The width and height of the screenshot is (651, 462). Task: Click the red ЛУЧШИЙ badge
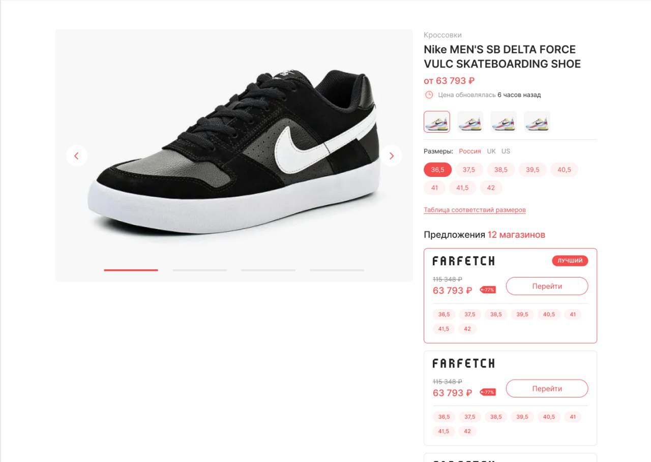pos(570,261)
